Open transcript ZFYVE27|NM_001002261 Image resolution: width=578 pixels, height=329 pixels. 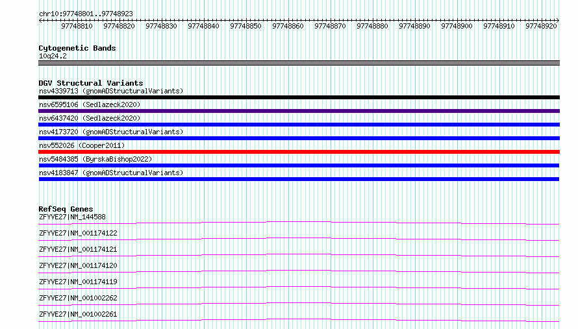78,314
